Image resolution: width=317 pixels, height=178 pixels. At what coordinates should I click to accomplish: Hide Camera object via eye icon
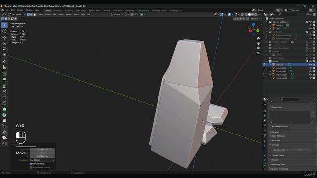(311, 25)
